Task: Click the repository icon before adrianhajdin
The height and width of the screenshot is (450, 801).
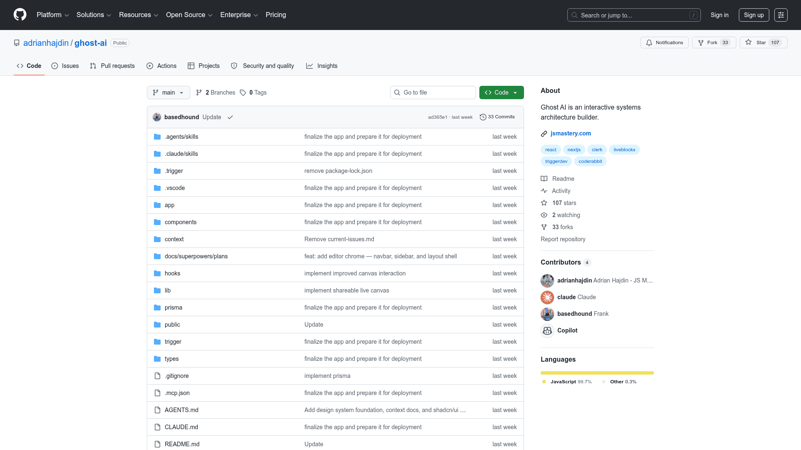Action: click(x=17, y=43)
